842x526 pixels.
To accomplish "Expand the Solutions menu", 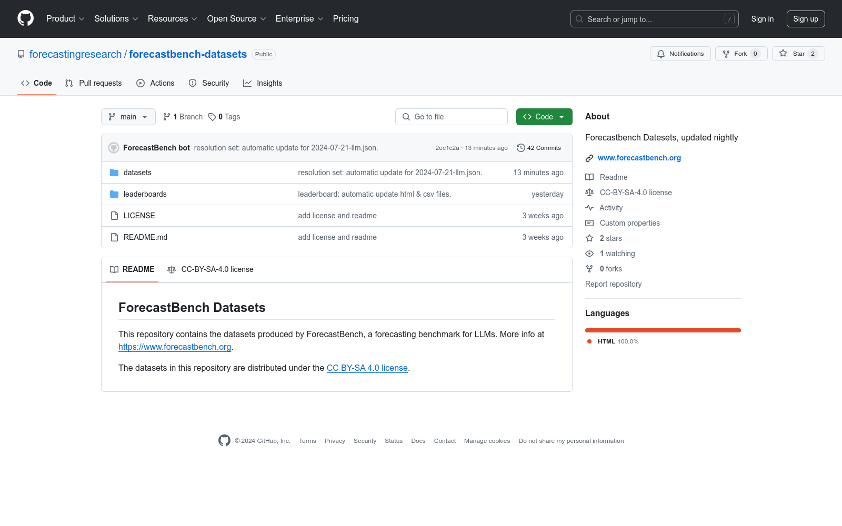I will 116,19.
